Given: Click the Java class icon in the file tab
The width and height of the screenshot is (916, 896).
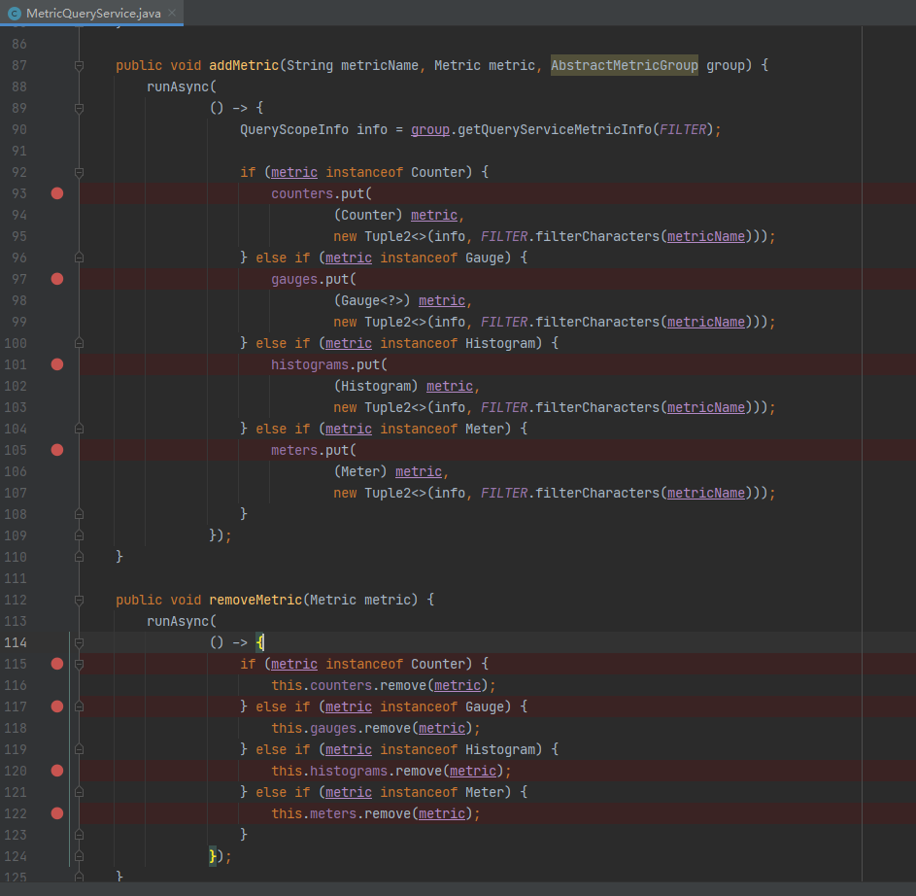Looking at the screenshot, I should coord(15,14).
